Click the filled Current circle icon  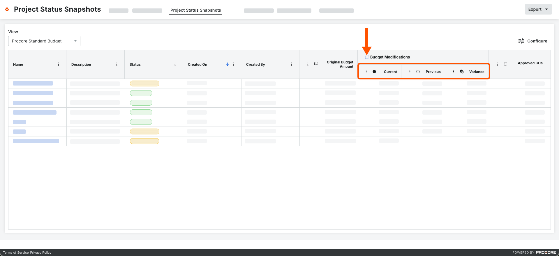point(374,72)
